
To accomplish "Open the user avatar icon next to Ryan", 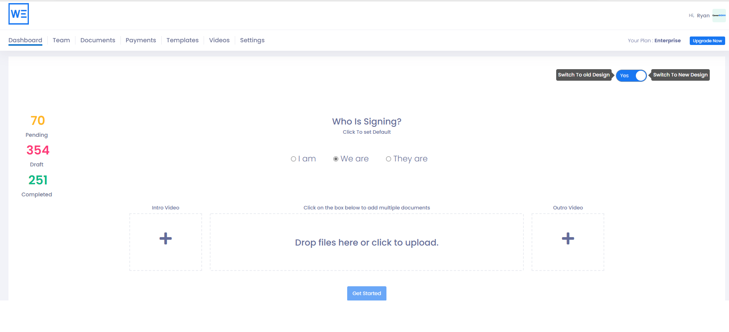I will (x=719, y=15).
